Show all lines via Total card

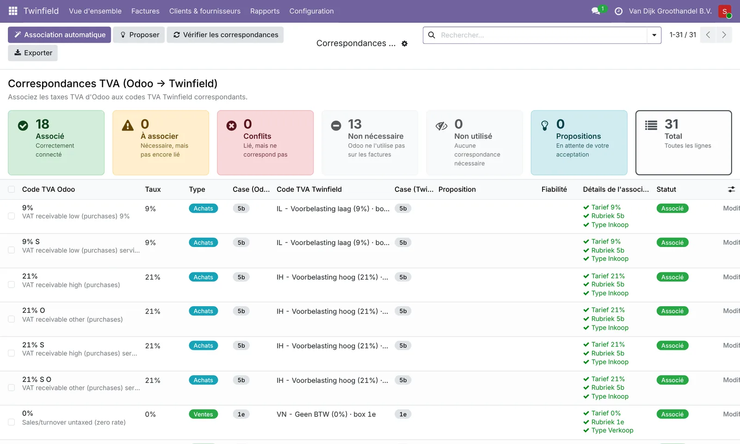[684, 142]
